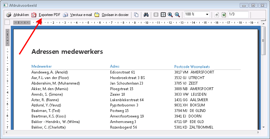The image size is (270, 139).
Task: Click 3794 MJ DE GLIND
Action: pyautogui.click(x=190, y=111)
